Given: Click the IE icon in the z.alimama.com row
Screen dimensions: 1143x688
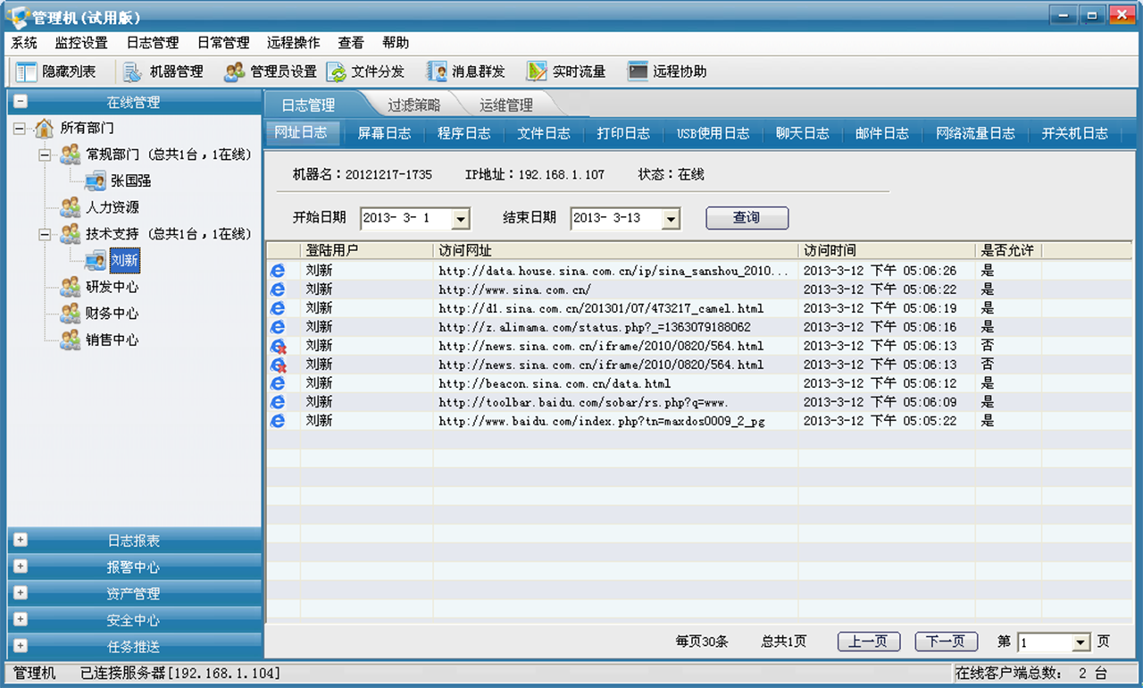Looking at the screenshot, I should point(278,326).
